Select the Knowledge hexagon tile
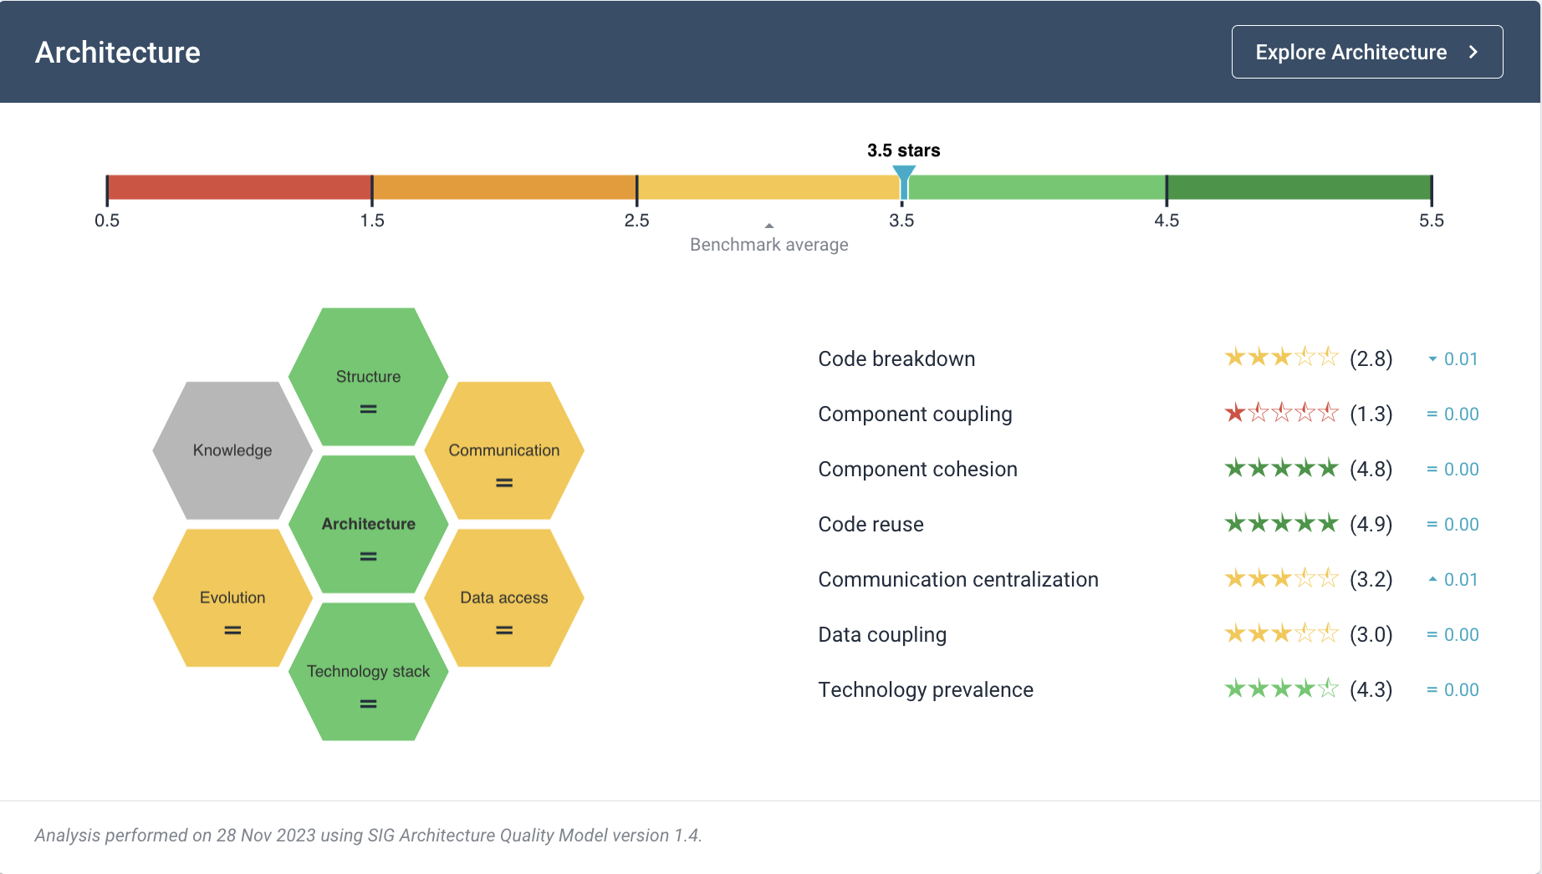 pyautogui.click(x=232, y=450)
